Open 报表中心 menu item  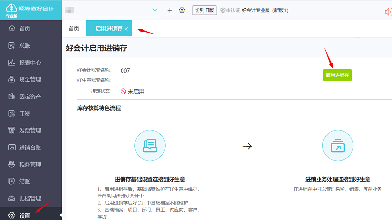(x=31, y=63)
